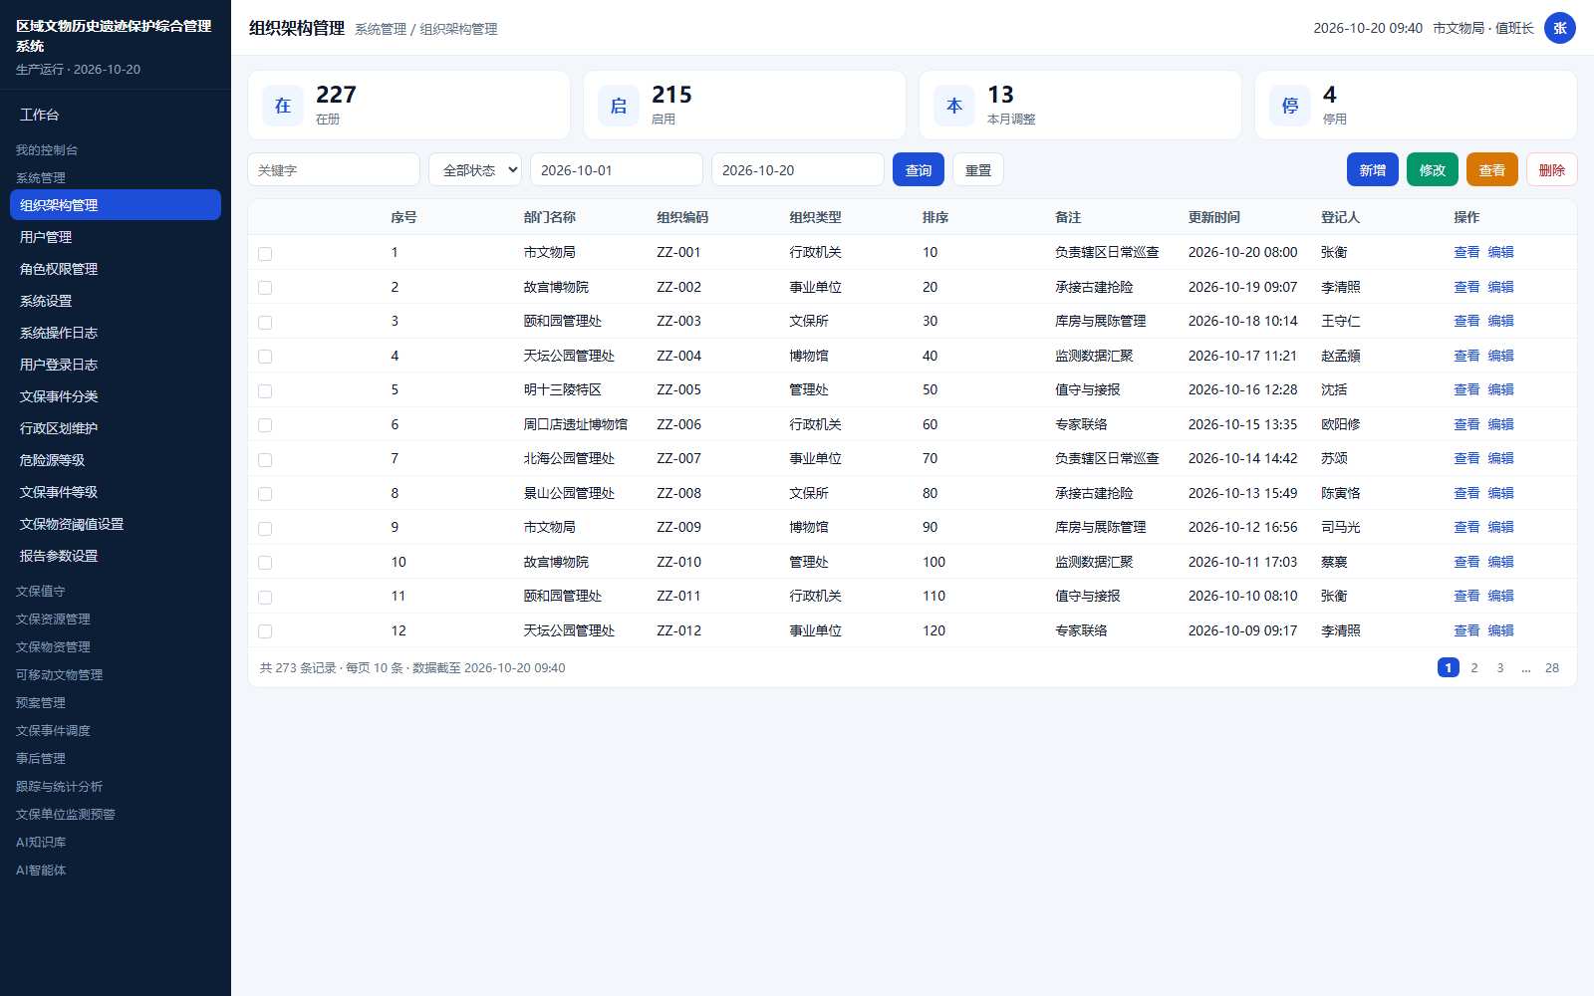Click the start date field 2026-10-01
Viewport: 1594px width, 996px height.
click(x=617, y=169)
